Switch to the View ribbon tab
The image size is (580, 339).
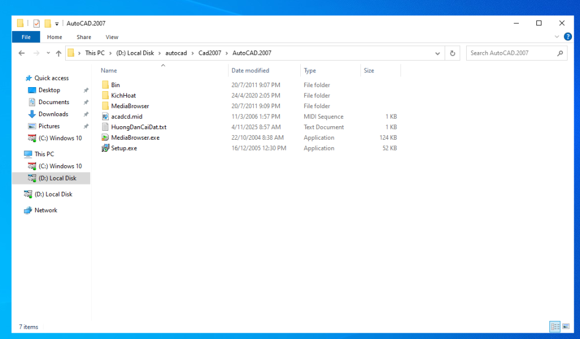click(112, 37)
